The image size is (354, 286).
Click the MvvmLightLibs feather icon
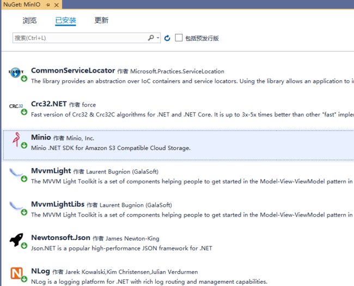point(15,206)
